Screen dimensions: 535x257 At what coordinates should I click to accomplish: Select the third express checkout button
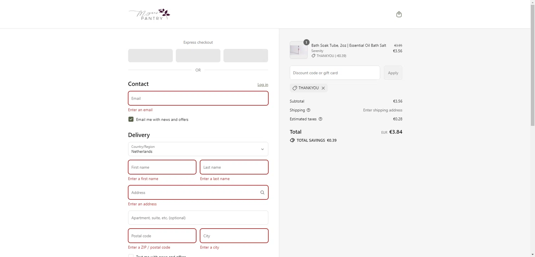click(246, 56)
